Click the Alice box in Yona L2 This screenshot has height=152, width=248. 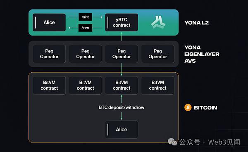tap(49, 22)
